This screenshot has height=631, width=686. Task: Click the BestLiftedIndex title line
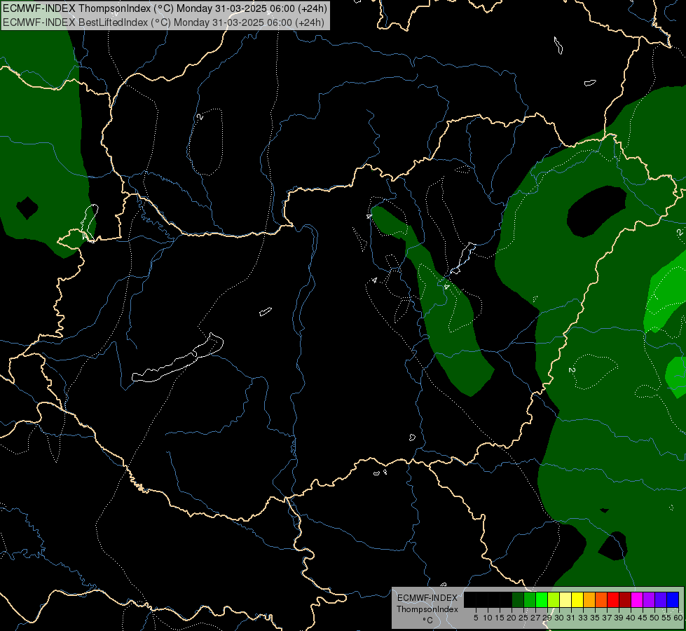point(164,22)
